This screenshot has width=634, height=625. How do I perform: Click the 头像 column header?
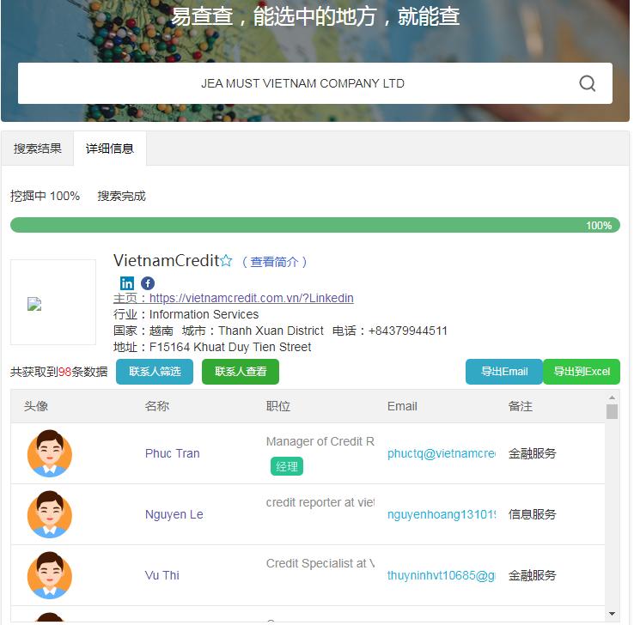point(35,406)
